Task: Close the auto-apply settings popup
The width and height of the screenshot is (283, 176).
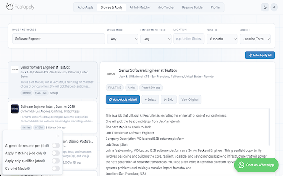Action: [x=57, y=136]
